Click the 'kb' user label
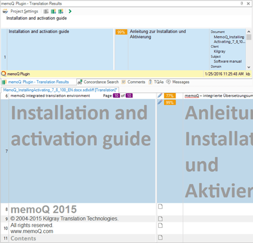 [248, 74]
